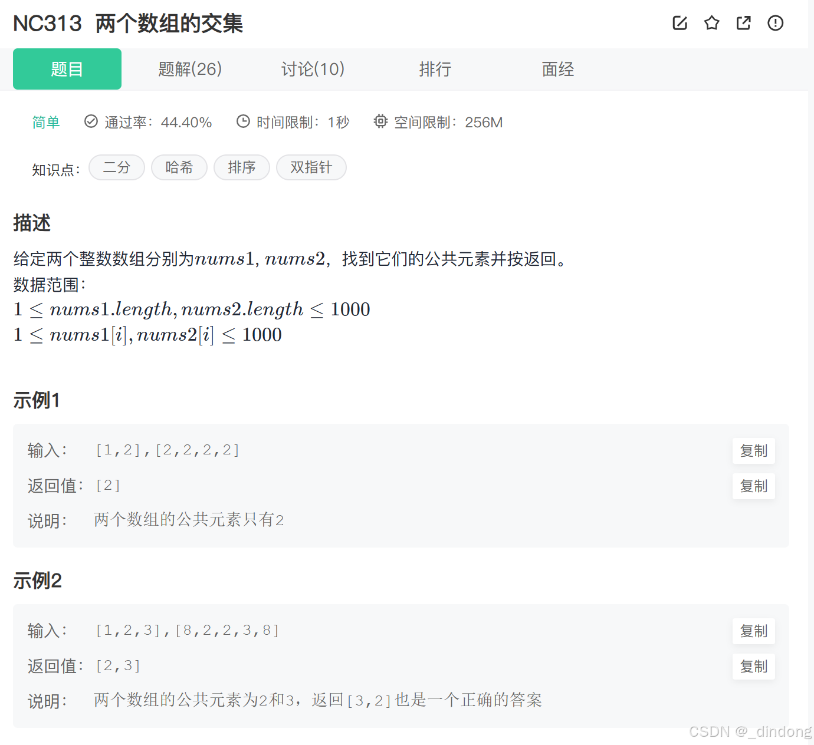The height and width of the screenshot is (745, 814).
Task: Select the 二分 knowledge tag
Action: [116, 167]
